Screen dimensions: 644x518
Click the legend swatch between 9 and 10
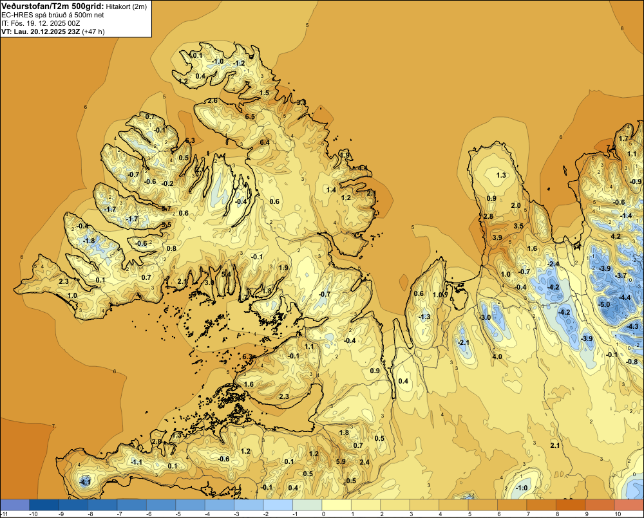tap(600, 504)
